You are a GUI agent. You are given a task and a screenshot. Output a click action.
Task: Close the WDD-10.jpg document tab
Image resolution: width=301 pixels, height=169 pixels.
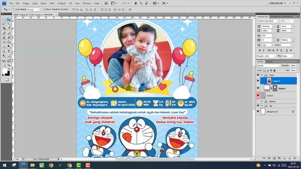tap(56, 15)
